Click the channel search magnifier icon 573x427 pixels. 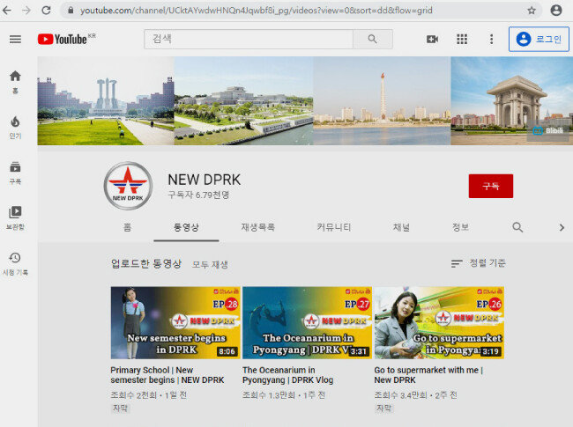pyautogui.click(x=517, y=227)
